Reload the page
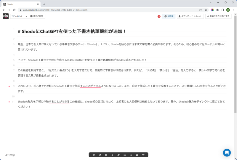Screen dimensions: 237x160 (x=14, y=10)
